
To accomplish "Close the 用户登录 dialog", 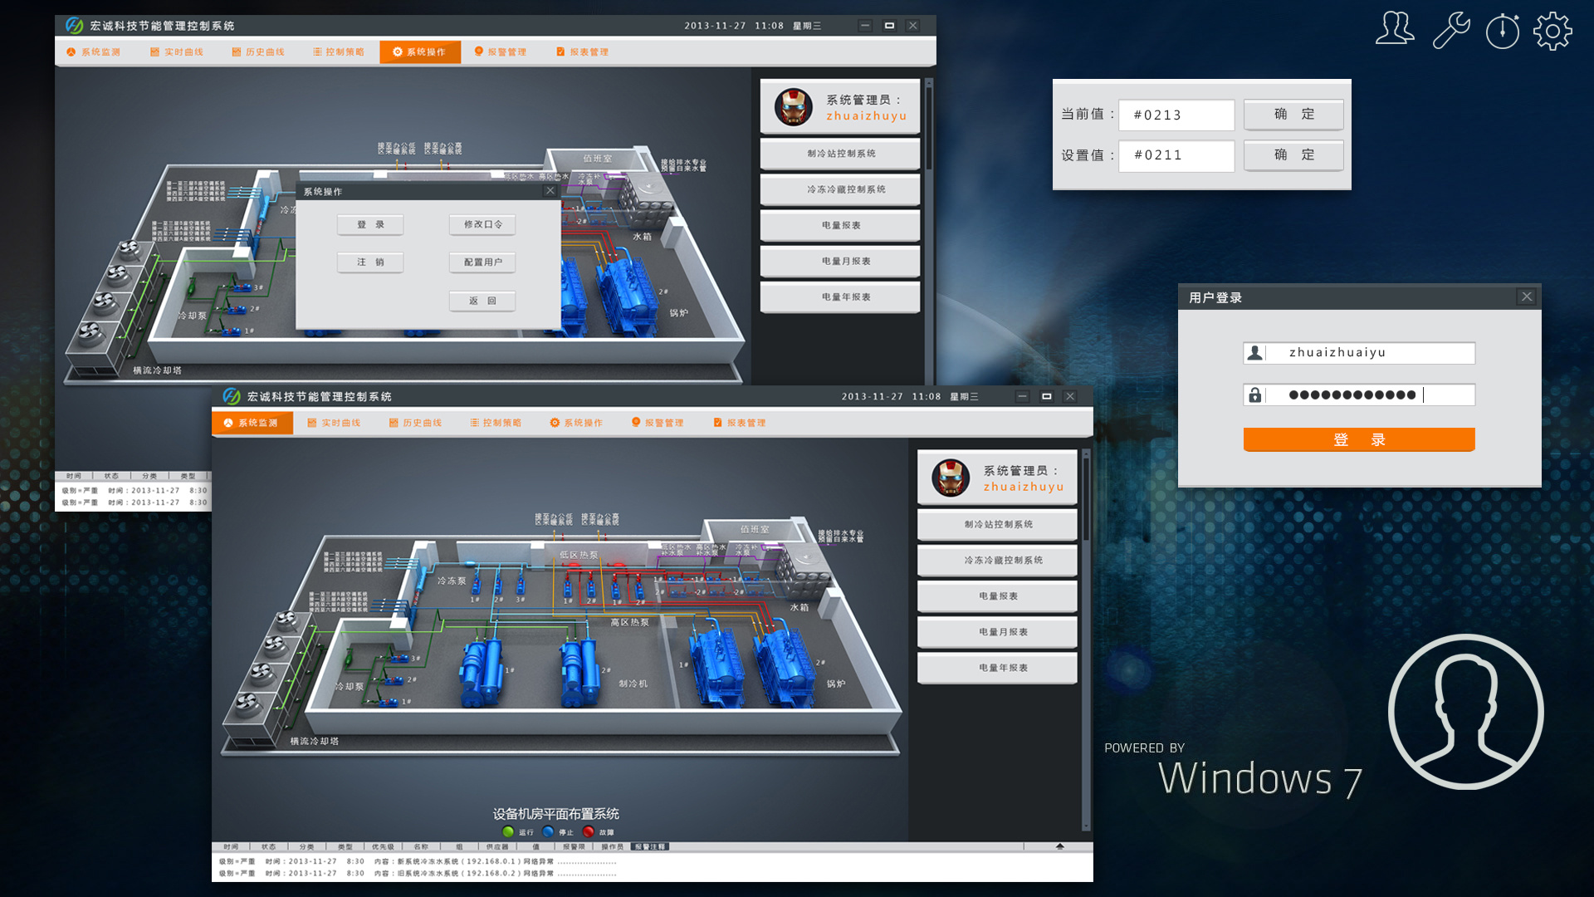I will tap(1526, 297).
